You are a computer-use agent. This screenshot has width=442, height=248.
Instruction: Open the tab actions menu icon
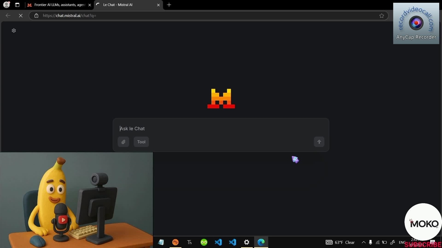[17, 5]
